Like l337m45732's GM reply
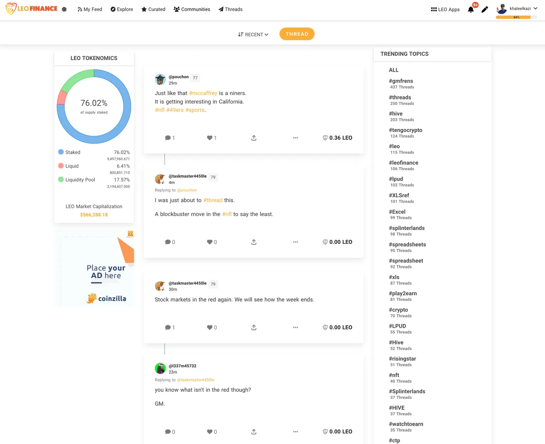Image resolution: width=545 pixels, height=444 pixels. [x=212, y=432]
